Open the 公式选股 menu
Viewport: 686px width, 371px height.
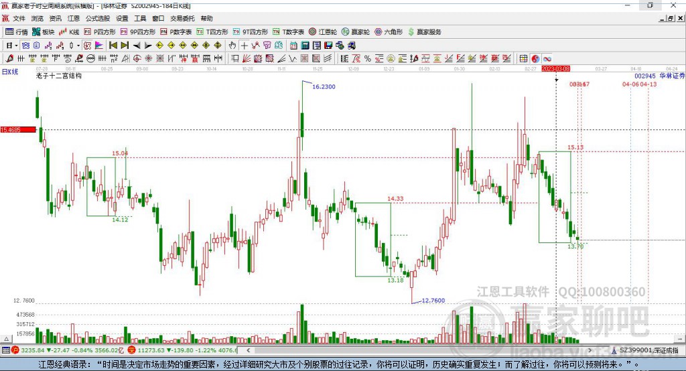tap(98, 18)
